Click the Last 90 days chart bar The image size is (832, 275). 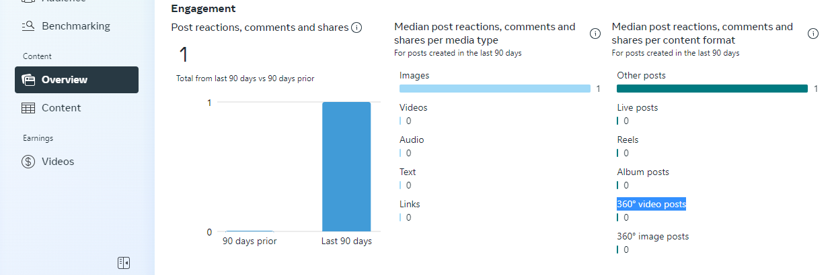346,166
